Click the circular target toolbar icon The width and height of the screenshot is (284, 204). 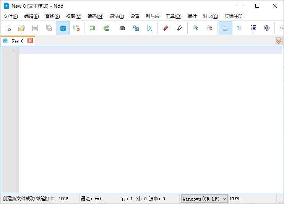point(267,28)
